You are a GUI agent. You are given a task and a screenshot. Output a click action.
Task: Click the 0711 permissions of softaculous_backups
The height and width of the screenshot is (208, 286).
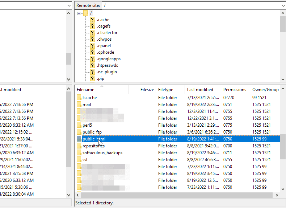pyautogui.click(x=227, y=153)
